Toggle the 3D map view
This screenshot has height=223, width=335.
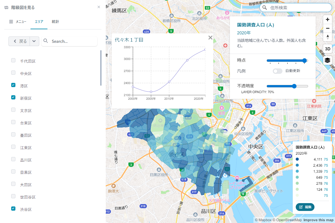(x=327, y=49)
